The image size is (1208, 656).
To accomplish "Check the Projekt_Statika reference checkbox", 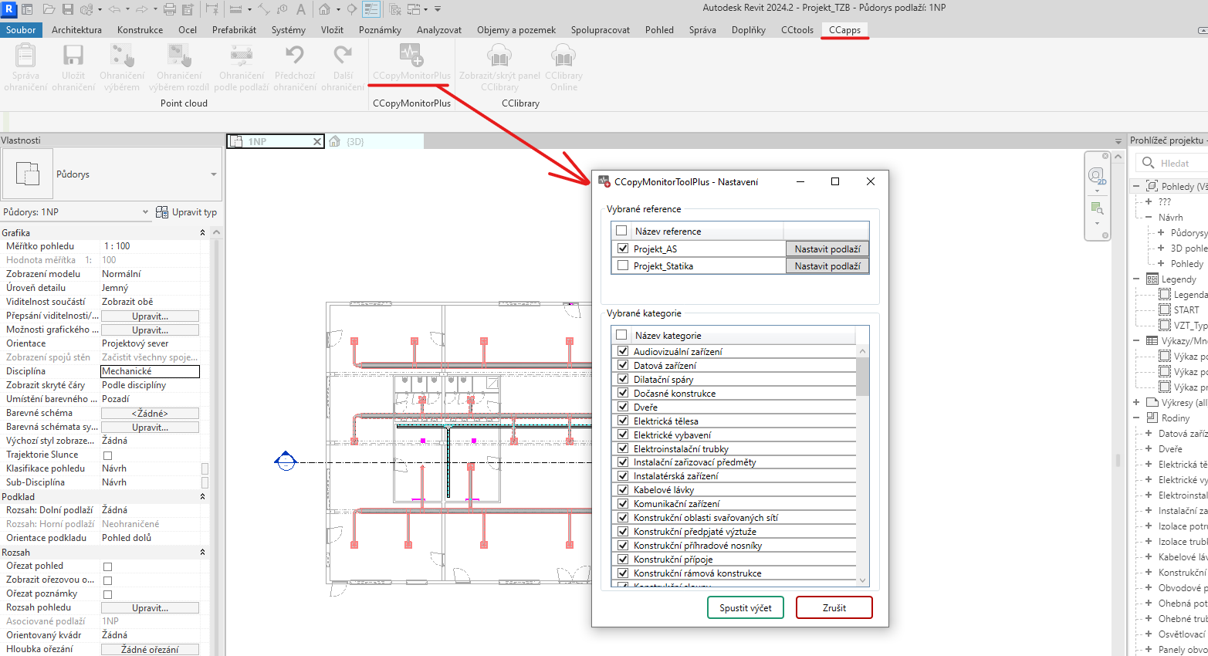I will tap(623, 265).
